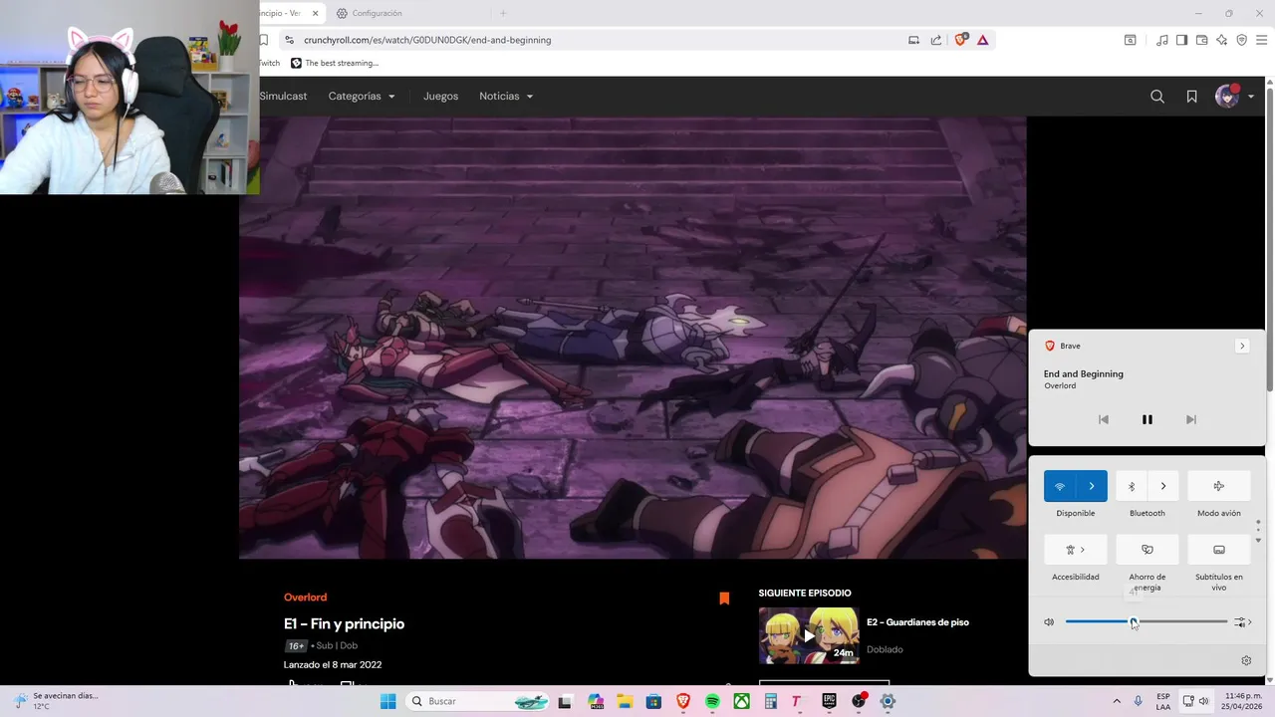Image resolution: width=1275 pixels, height=717 pixels.
Task: Open the Crunchyroll profile avatar menu
Action: (x=1234, y=97)
